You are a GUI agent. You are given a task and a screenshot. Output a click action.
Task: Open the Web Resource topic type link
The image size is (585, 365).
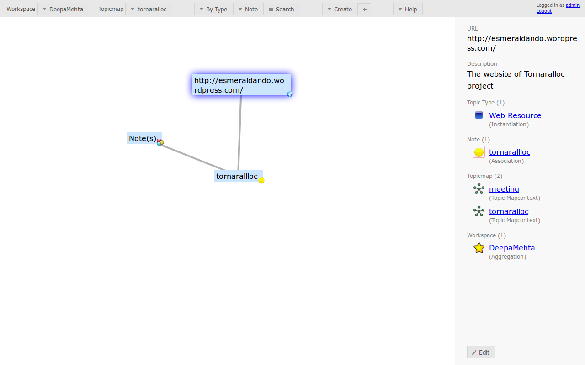[x=515, y=115]
